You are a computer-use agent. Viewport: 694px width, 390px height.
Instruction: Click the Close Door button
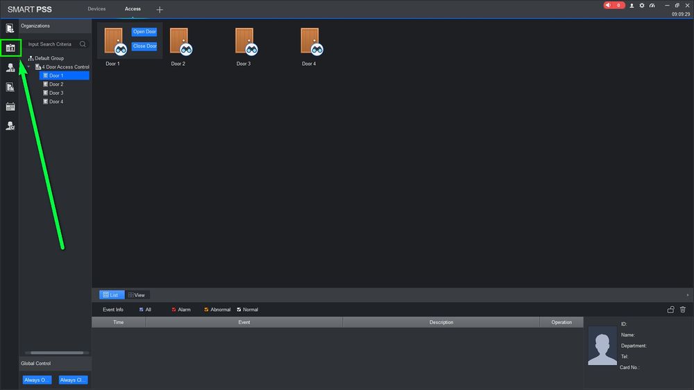pyautogui.click(x=144, y=46)
